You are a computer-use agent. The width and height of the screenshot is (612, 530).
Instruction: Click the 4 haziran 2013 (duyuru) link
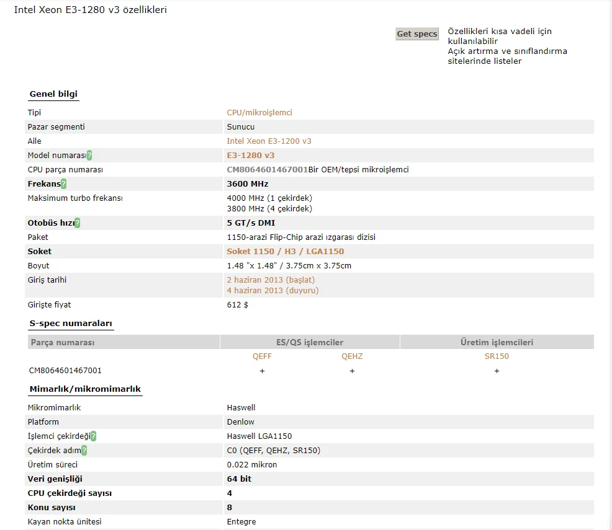point(272,290)
